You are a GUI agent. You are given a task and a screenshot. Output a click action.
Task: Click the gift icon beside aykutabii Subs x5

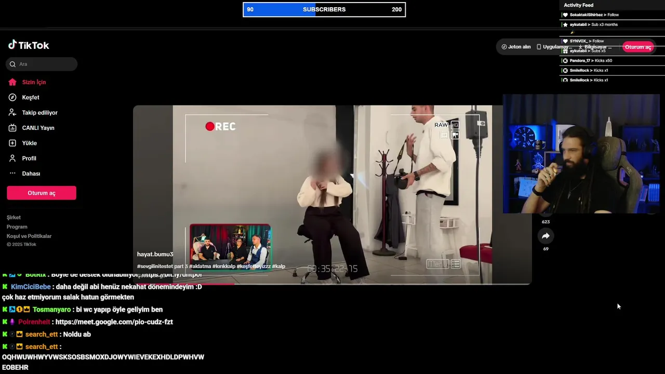point(565,51)
